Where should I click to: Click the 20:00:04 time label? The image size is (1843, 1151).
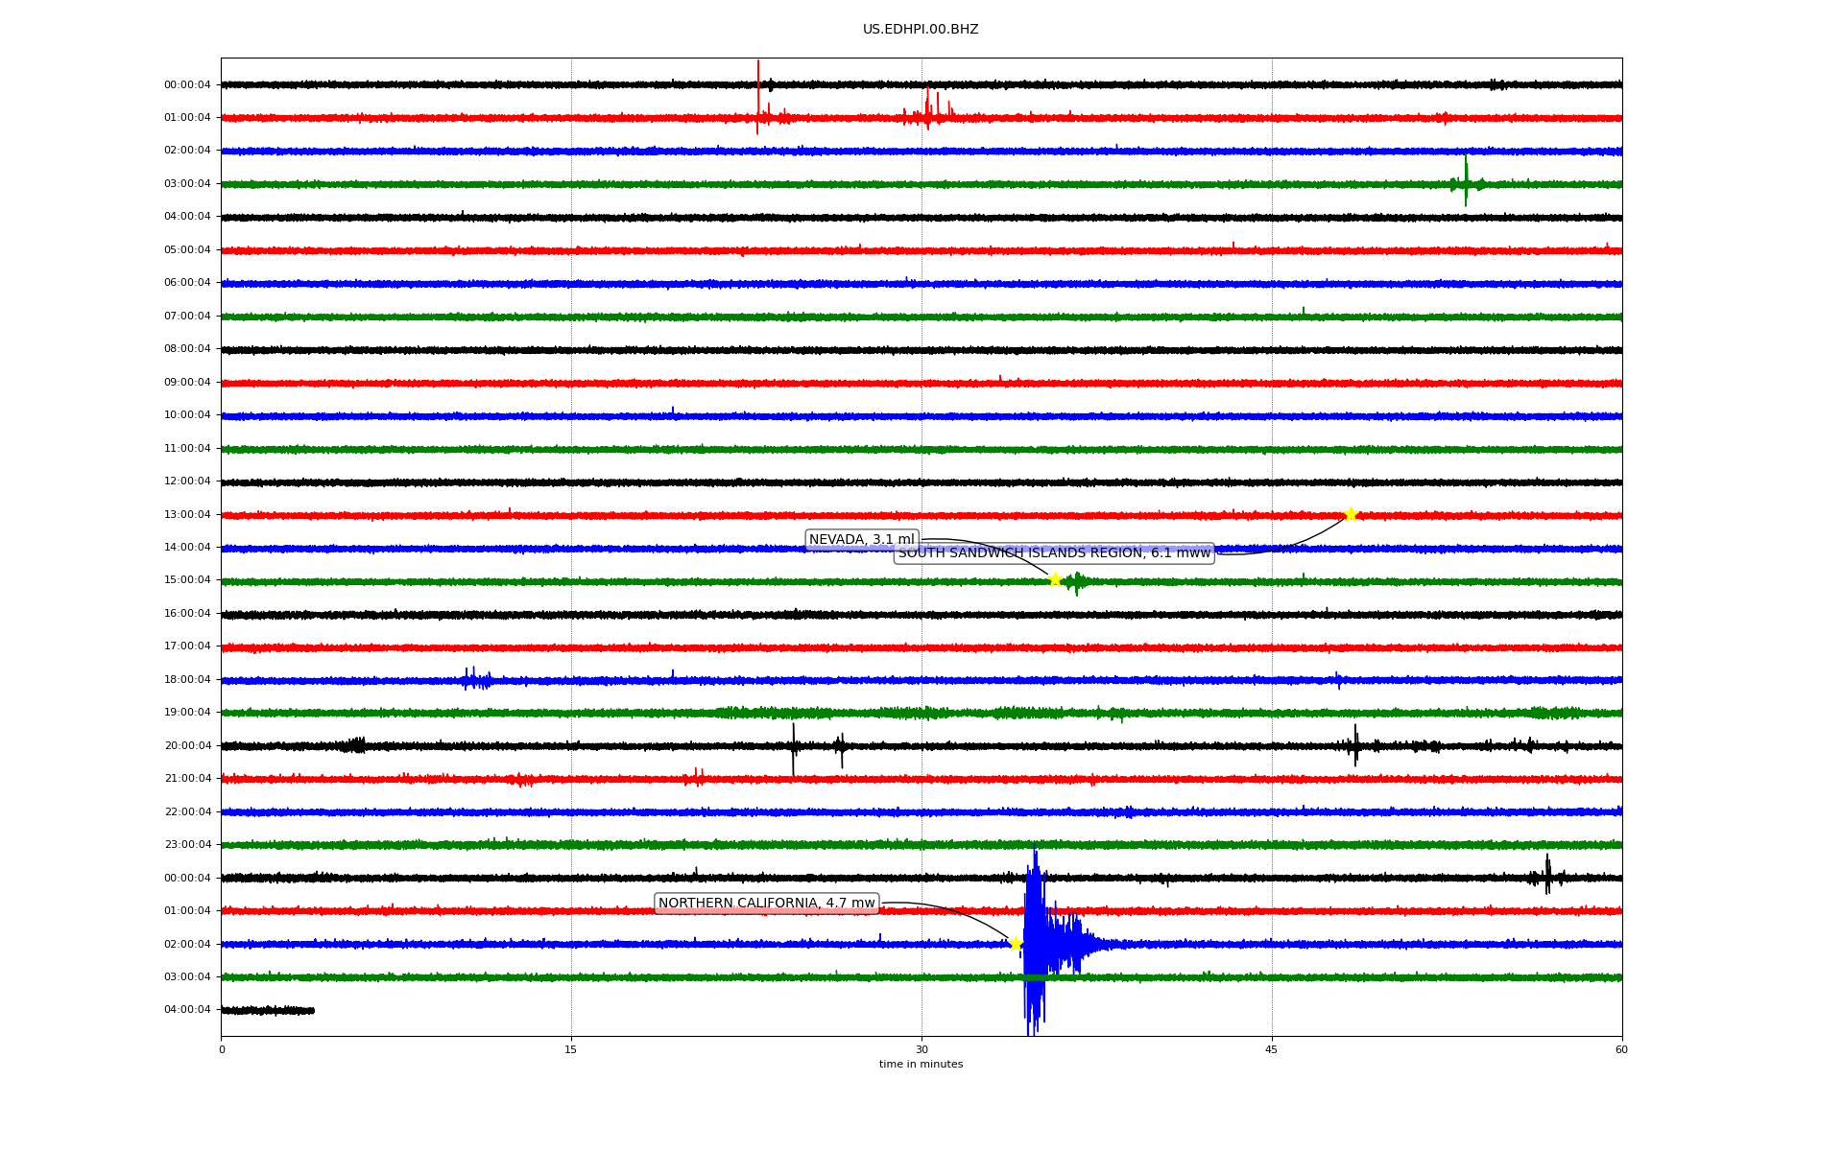click(x=187, y=746)
